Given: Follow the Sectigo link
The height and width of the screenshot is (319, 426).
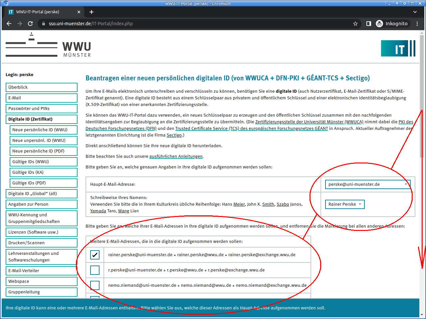Looking at the screenshot, I should click(174, 135).
